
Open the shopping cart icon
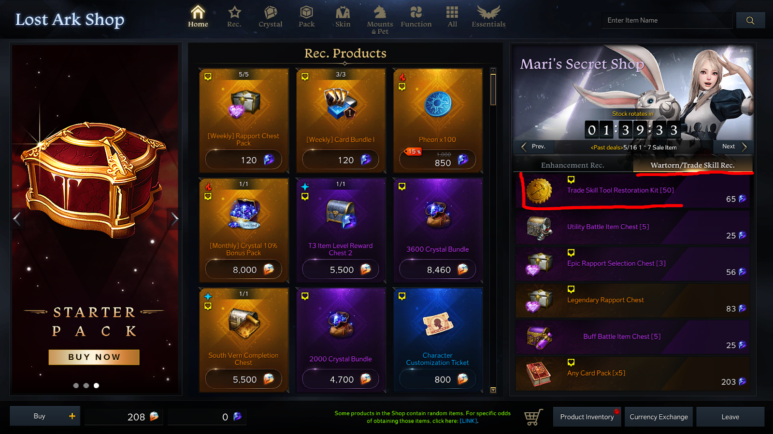533,417
